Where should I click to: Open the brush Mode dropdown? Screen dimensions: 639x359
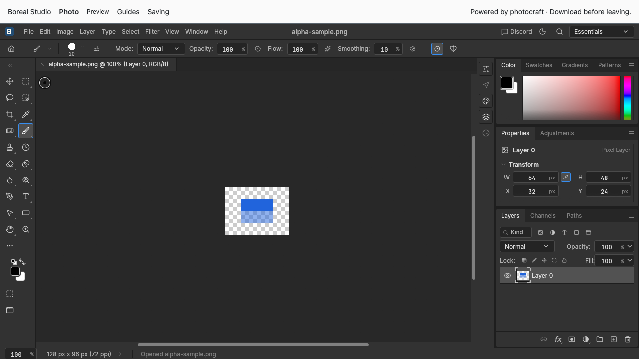point(161,49)
